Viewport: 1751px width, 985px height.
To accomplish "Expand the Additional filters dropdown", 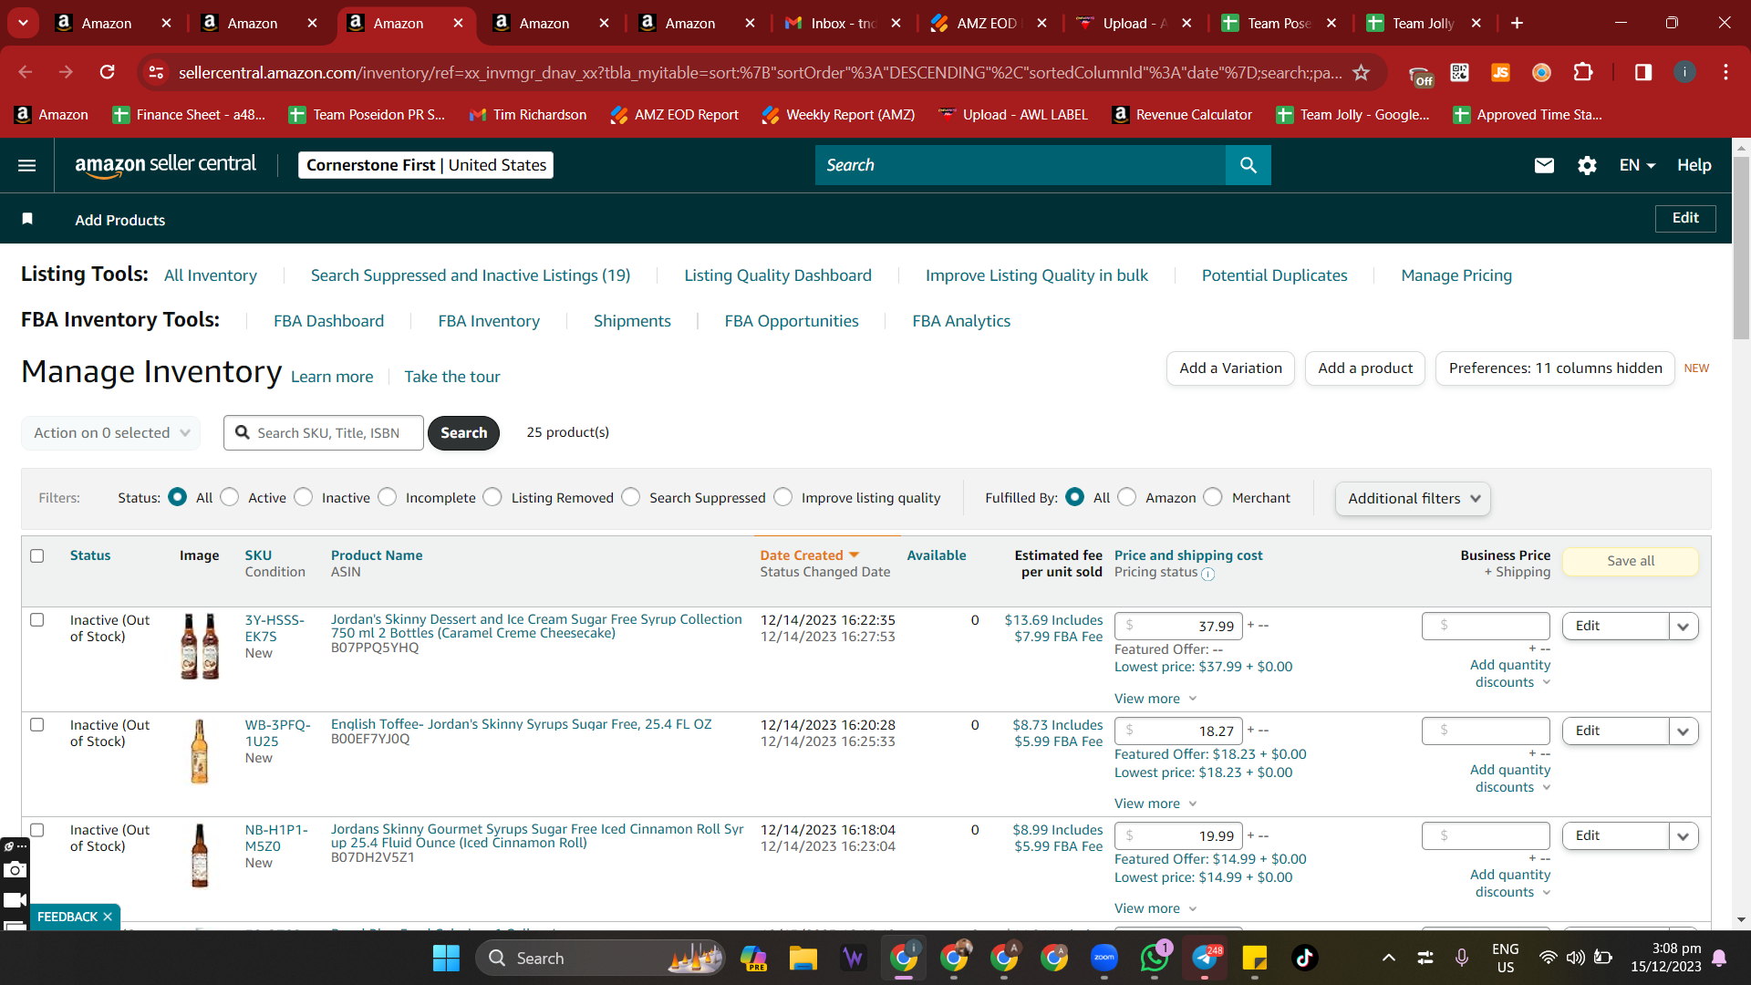I will pos(1413,499).
